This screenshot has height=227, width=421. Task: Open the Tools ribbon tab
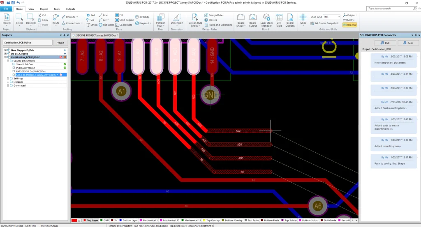(x=56, y=9)
